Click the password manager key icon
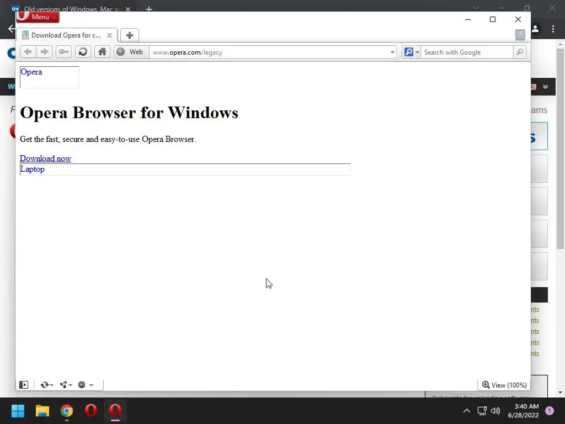This screenshot has height=424, width=565. tap(64, 52)
